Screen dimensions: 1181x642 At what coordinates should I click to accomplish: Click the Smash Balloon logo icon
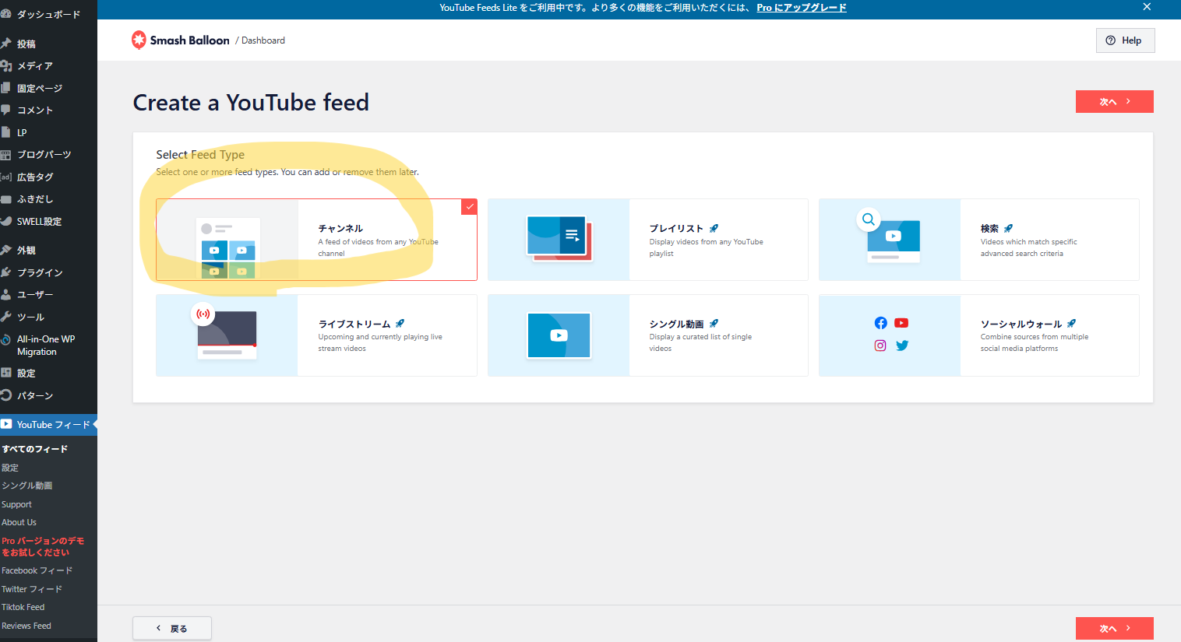pyautogui.click(x=139, y=40)
